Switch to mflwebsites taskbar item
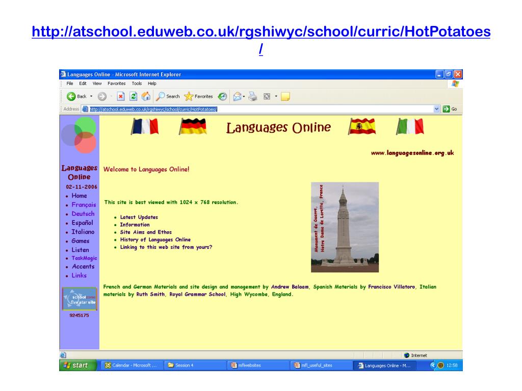 coord(259,365)
